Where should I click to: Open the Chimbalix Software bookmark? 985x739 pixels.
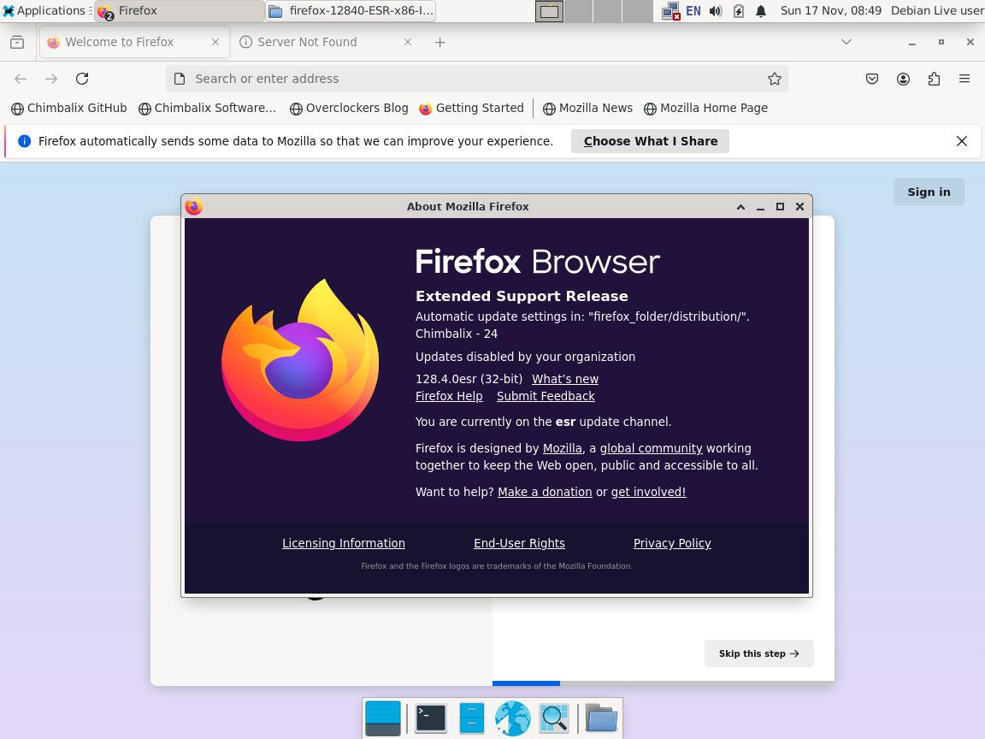207,108
